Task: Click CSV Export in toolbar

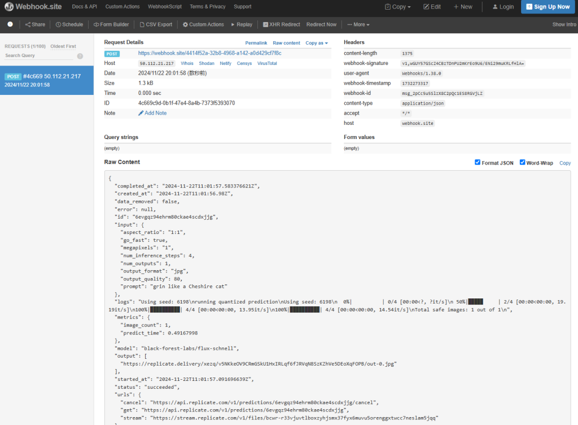Action: pyautogui.click(x=156, y=25)
